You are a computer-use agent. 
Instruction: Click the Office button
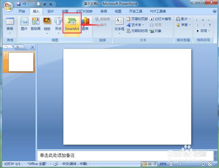[8, 6]
